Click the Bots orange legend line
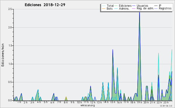The width and height of the screenshot is (175, 108). point(104,8)
